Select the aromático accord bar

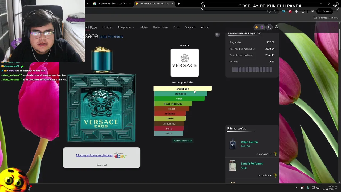coord(180,94)
